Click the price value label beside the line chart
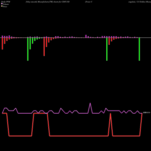The height and width of the screenshot is (151, 151). [146, 113]
